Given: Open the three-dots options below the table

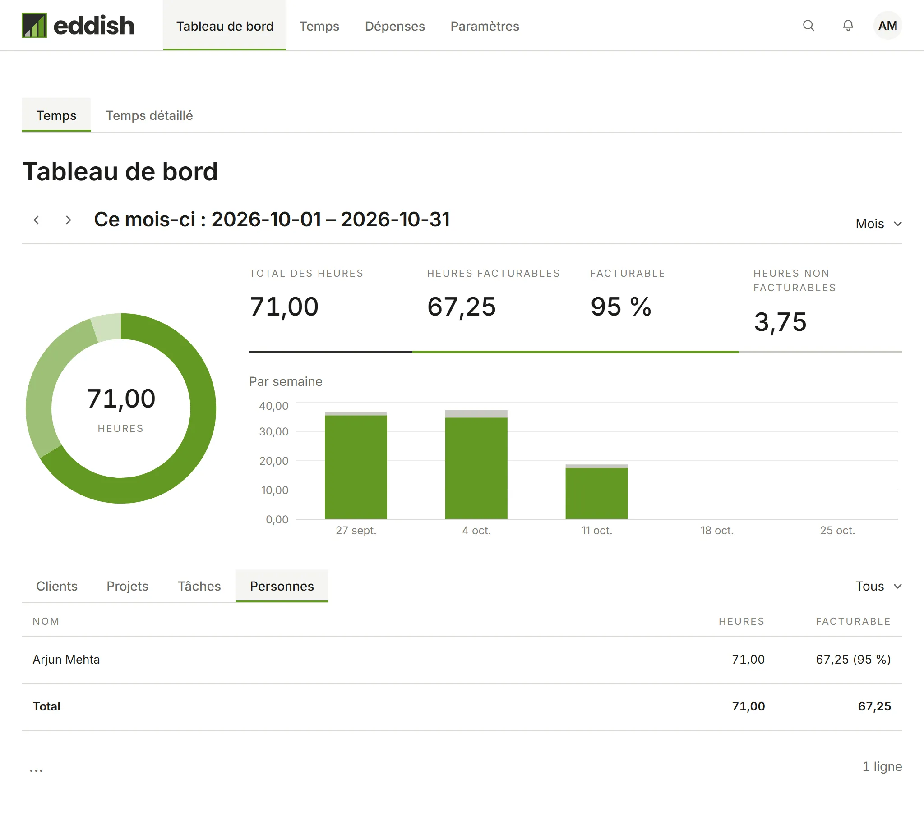Looking at the screenshot, I should pos(36,770).
